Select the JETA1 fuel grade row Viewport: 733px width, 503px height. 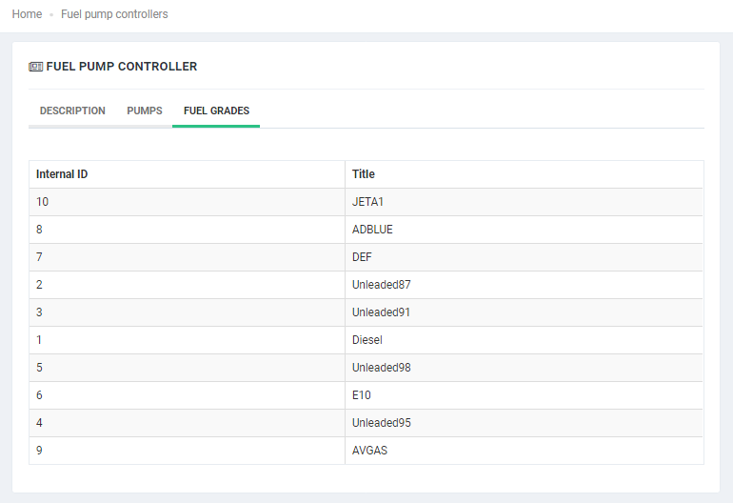[x=367, y=202]
